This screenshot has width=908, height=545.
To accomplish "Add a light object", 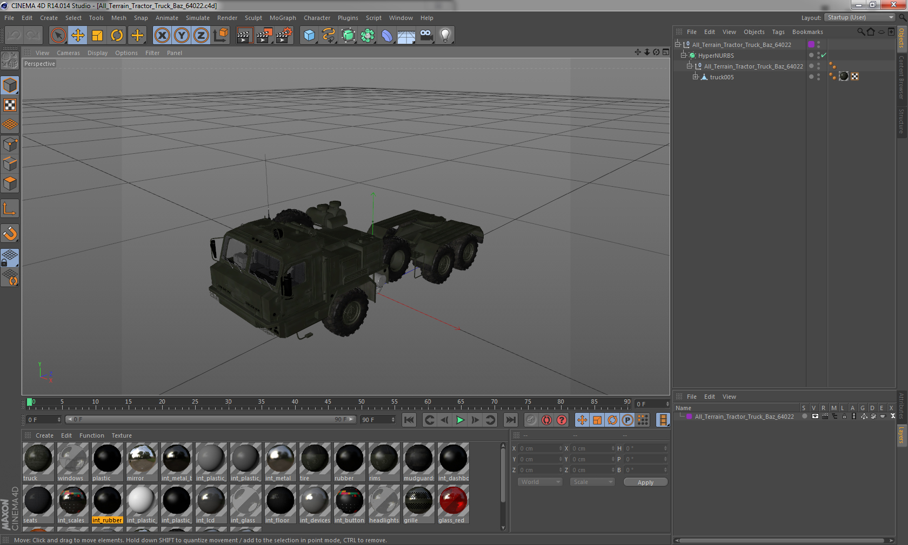I will (445, 36).
